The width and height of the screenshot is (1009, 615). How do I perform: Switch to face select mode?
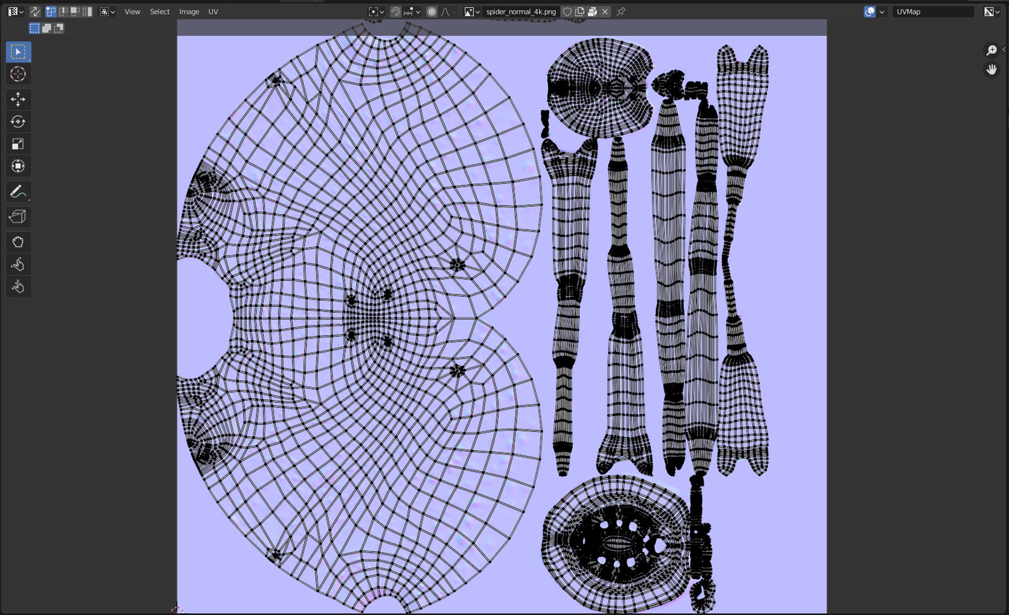click(x=75, y=11)
